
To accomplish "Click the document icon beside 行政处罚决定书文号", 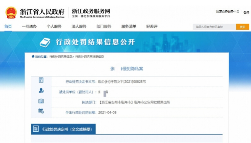I will click(x=41, y=80).
